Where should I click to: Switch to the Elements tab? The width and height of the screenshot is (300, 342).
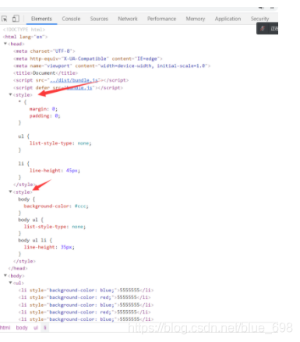[x=41, y=19]
